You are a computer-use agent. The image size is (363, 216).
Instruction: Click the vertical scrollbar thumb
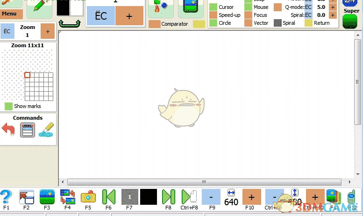tap(357, 82)
